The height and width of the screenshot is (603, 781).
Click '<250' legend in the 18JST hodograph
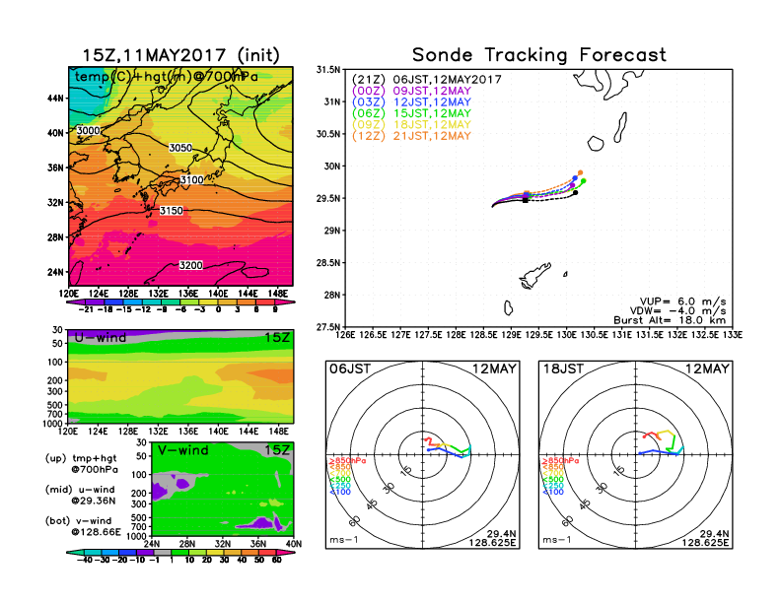click(553, 486)
